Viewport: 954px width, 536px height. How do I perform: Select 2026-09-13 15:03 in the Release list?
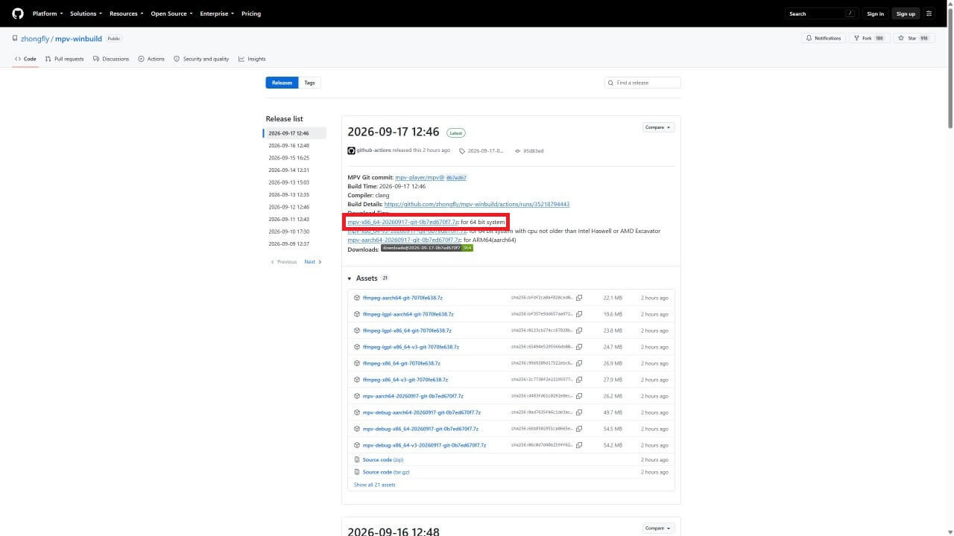click(x=288, y=182)
